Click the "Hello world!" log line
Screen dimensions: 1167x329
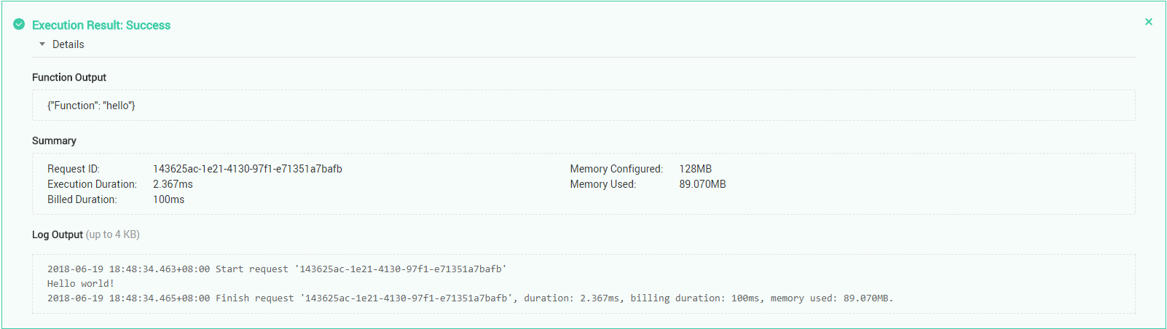pyautogui.click(x=81, y=284)
